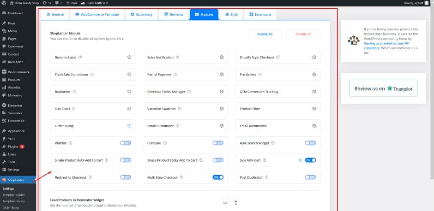
Task: Open the New item in admin bar
Action: 72,3
